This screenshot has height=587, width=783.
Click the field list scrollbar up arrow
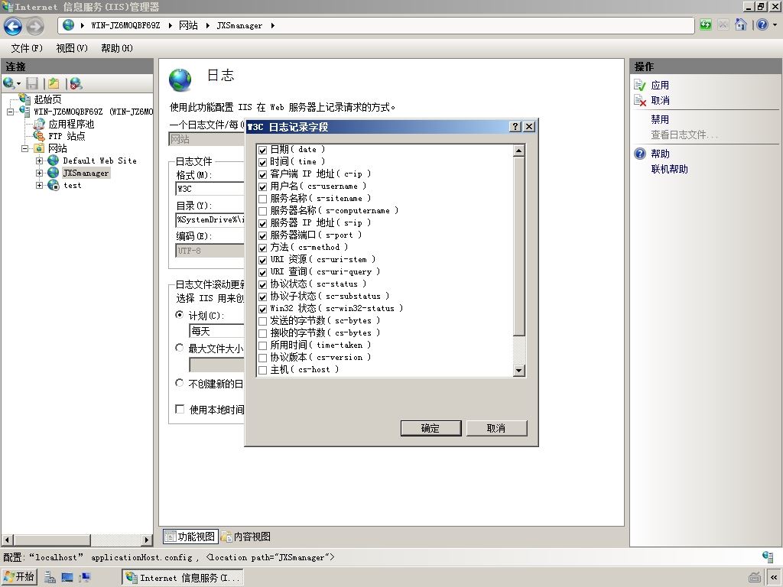[519, 151]
